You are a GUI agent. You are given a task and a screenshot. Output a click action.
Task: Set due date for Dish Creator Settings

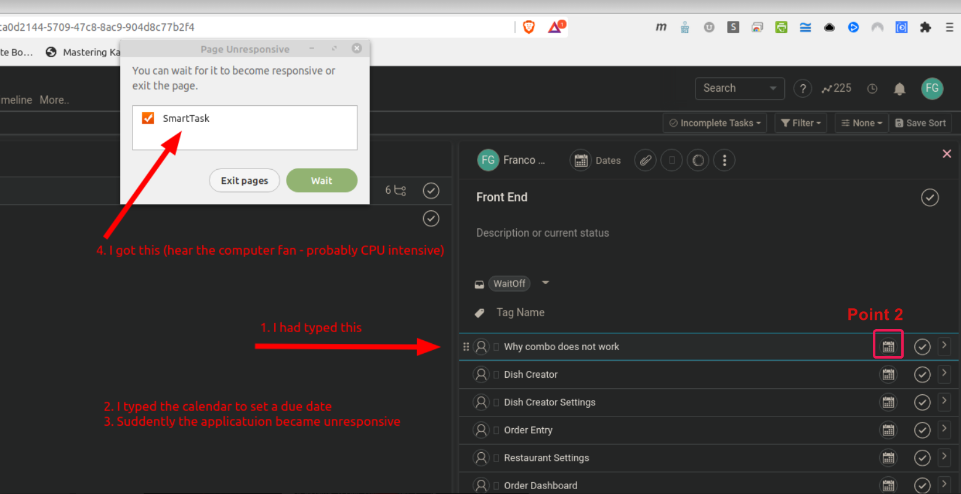click(x=888, y=402)
